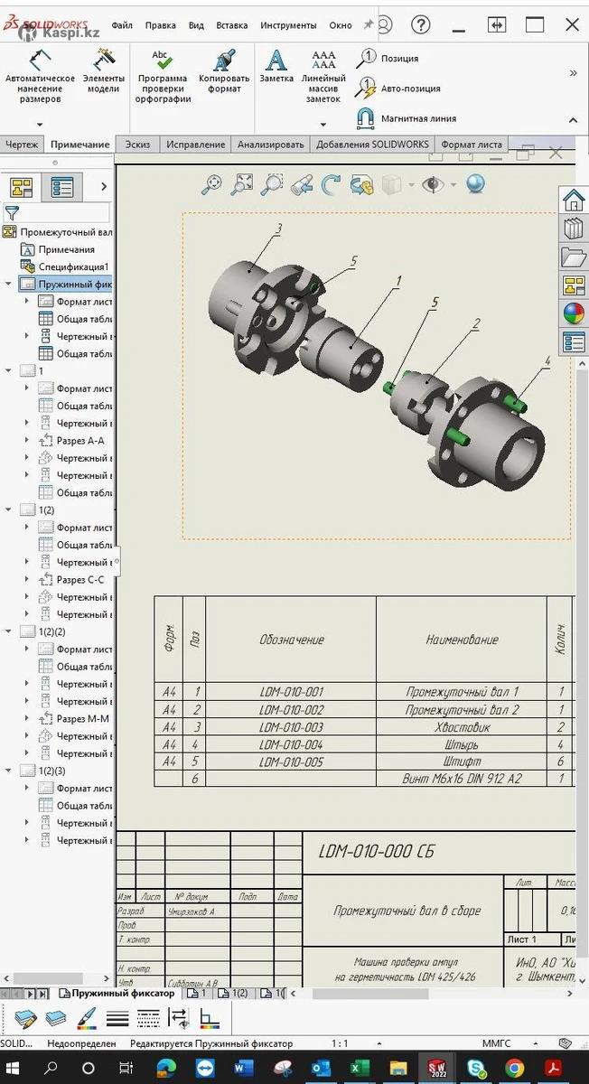Image resolution: width=589 pixels, height=1084 pixels.
Task: Click the Model items (Элементы модели) tool
Action: pyautogui.click(x=103, y=72)
